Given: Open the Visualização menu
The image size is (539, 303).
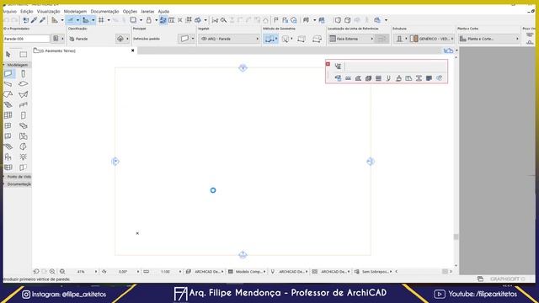Looking at the screenshot, I should click(x=48, y=11).
